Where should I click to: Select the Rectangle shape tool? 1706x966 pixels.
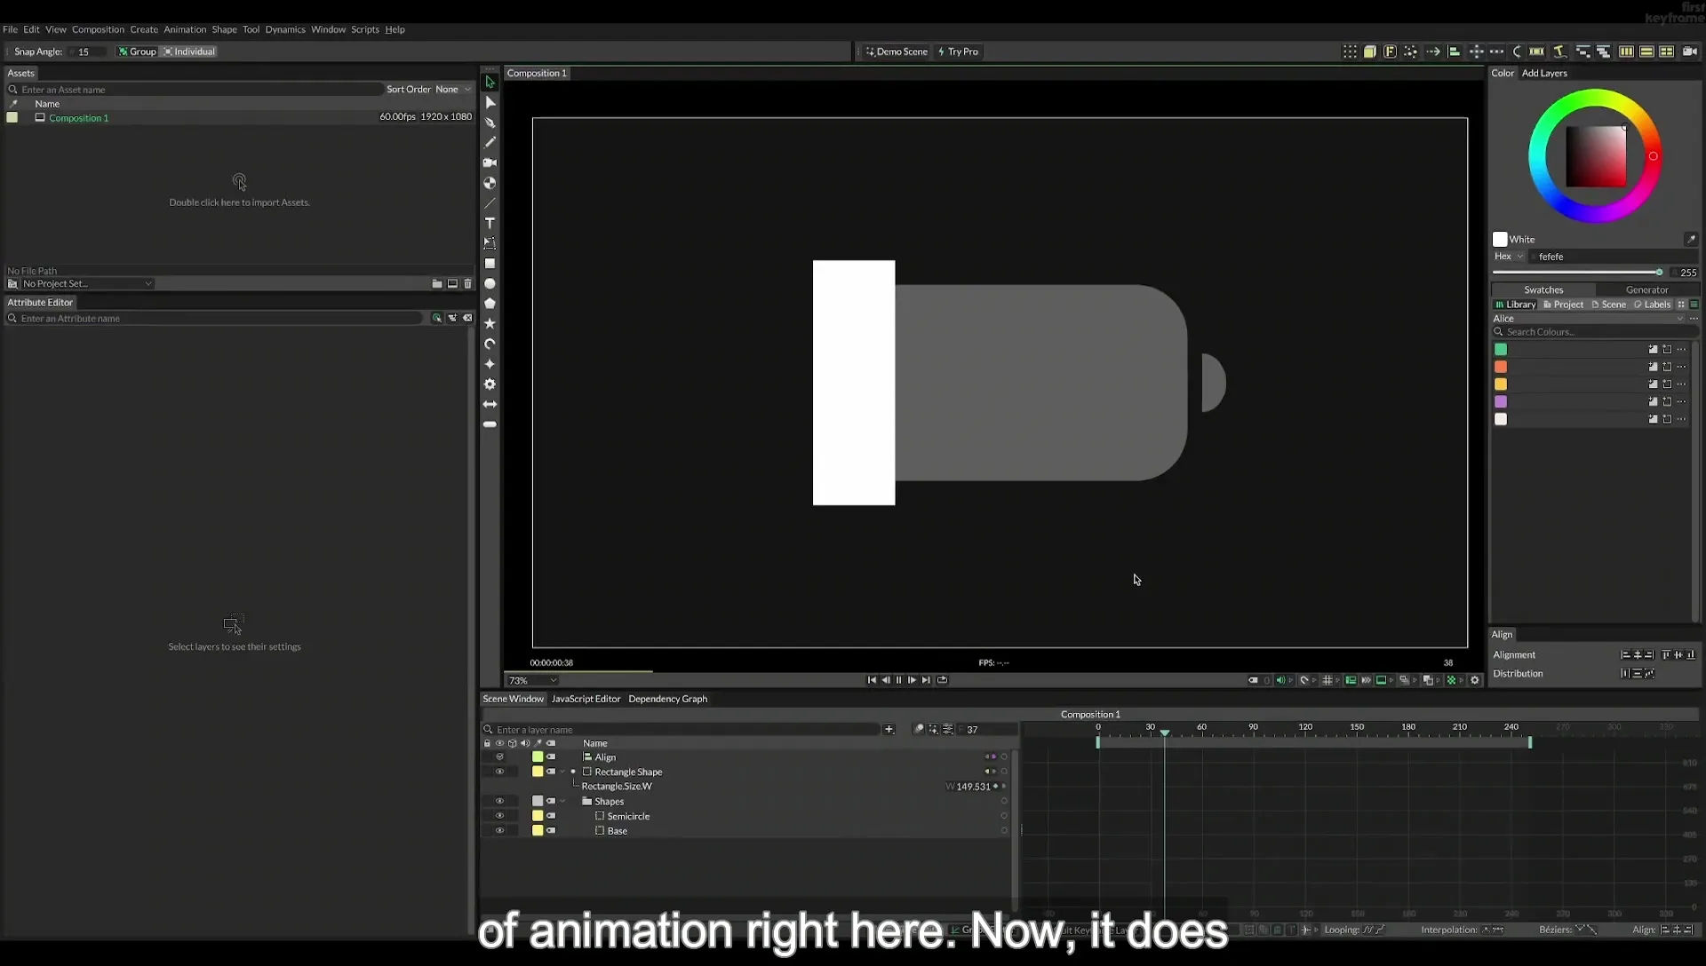(x=490, y=264)
